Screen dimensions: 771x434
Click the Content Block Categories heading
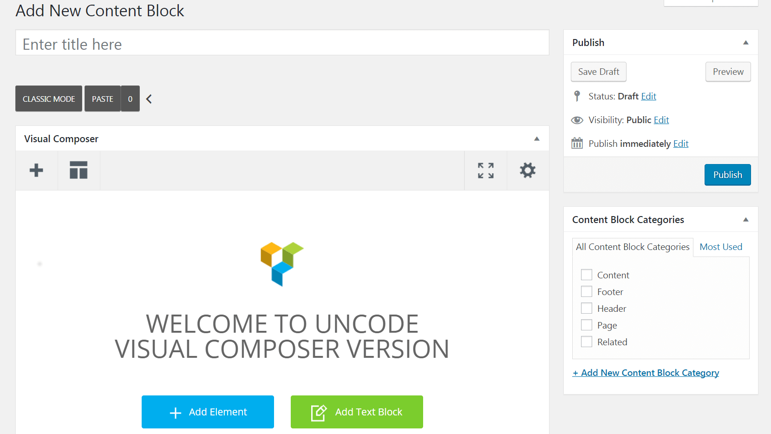pyautogui.click(x=628, y=220)
